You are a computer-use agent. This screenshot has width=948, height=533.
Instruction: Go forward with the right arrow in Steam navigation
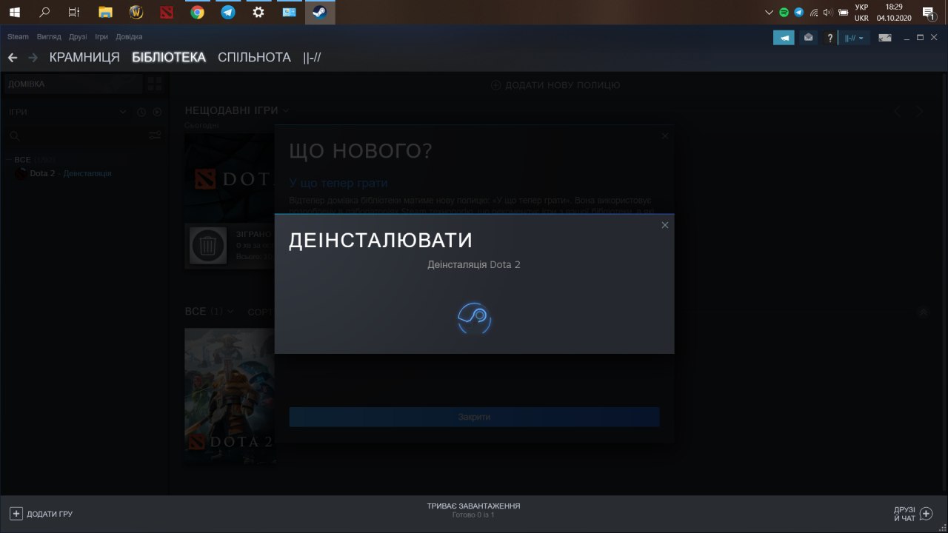pyautogui.click(x=33, y=58)
